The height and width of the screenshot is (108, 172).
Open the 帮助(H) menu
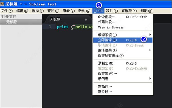146,11
